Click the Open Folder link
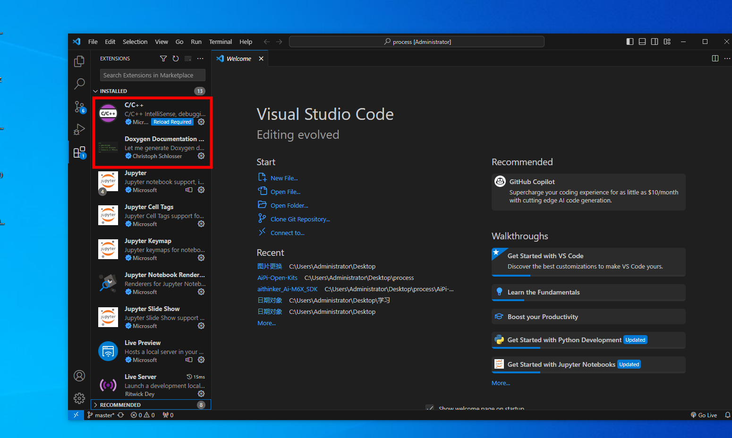The image size is (732, 438). click(x=289, y=205)
